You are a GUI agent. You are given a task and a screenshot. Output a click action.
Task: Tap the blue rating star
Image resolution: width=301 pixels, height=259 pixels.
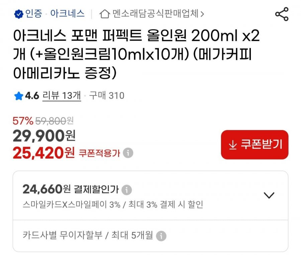tap(19, 96)
